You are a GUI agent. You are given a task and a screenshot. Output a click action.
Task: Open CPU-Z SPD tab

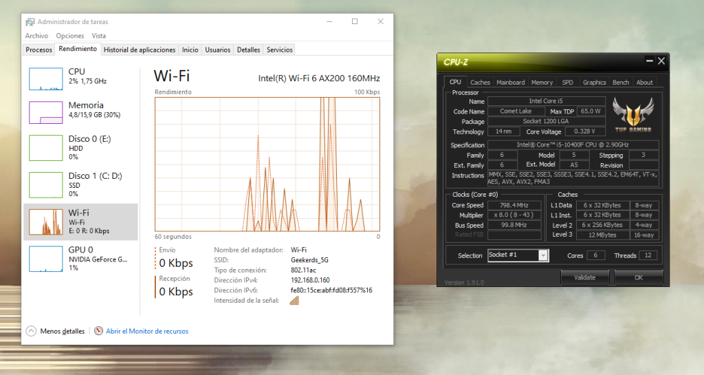[567, 82]
